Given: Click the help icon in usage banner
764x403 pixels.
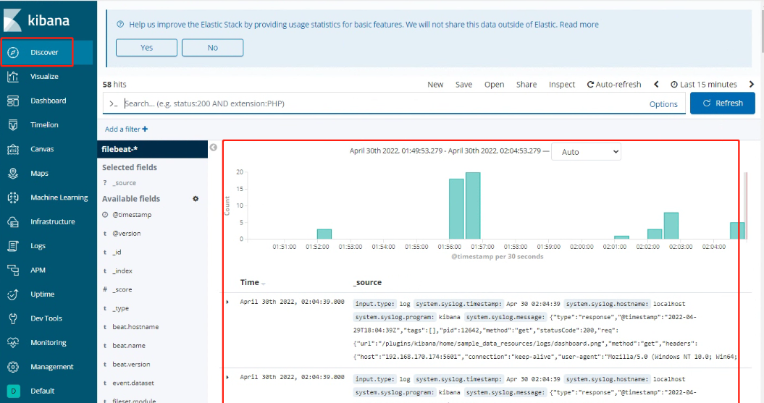Looking at the screenshot, I should (120, 25).
